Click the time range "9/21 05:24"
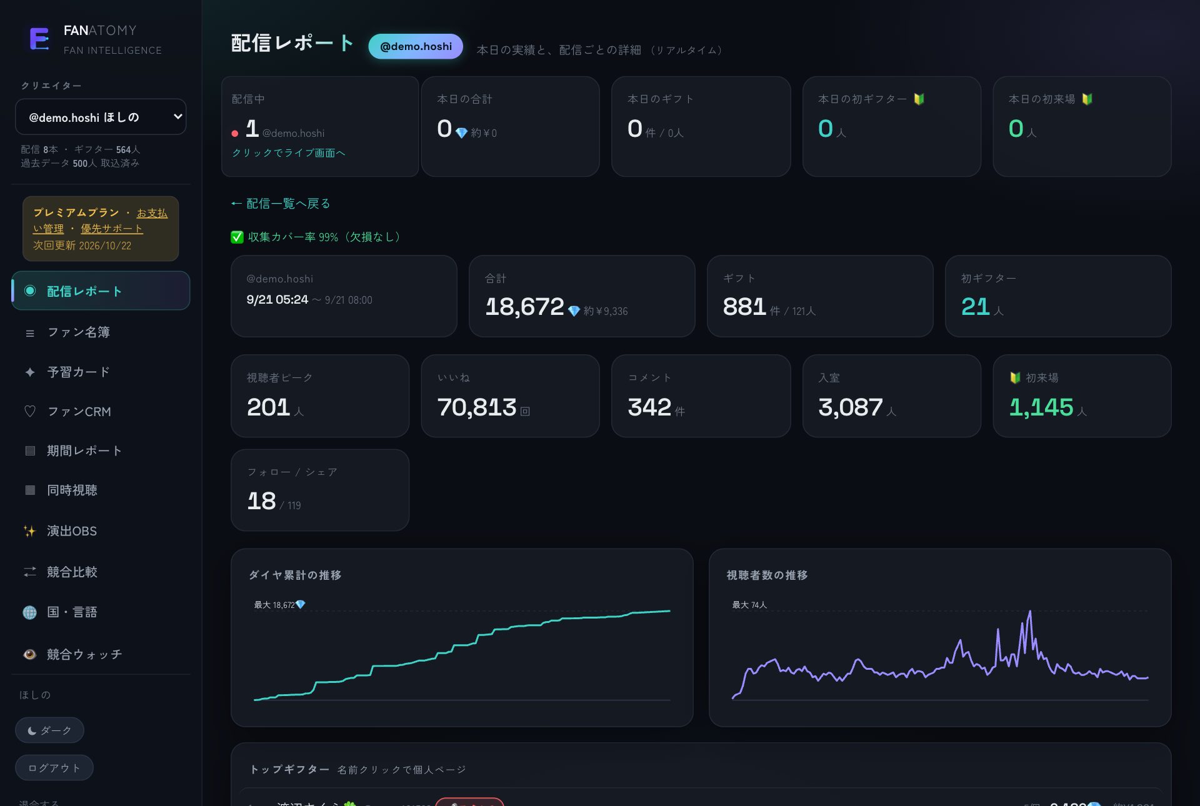The height and width of the screenshot is (806, 1200). 277,299
